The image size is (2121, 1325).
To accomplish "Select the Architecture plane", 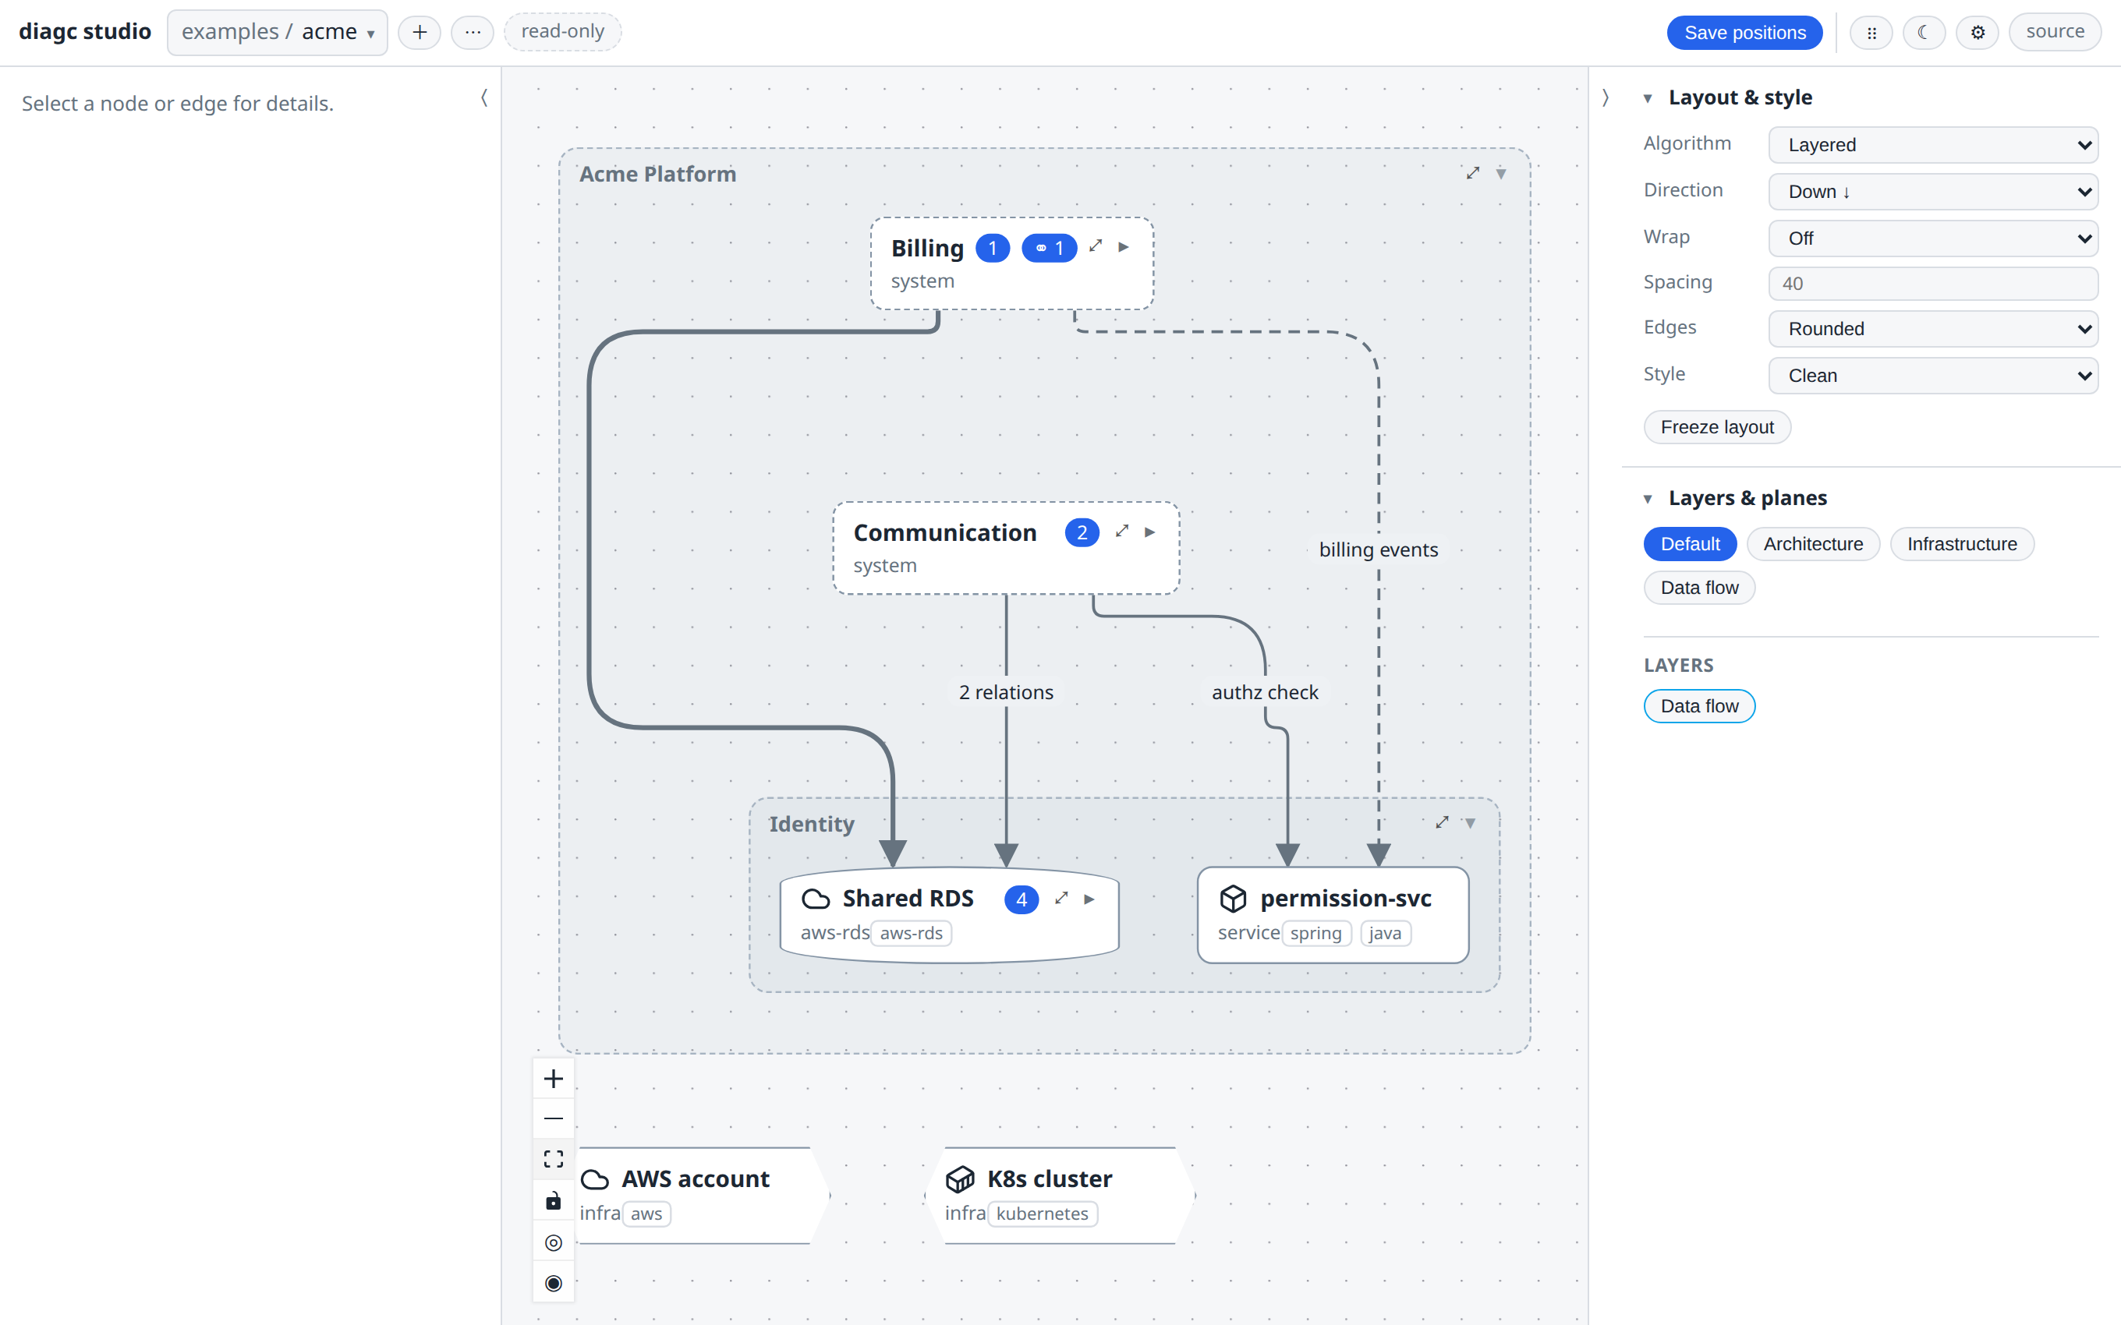I will 1812,543.
